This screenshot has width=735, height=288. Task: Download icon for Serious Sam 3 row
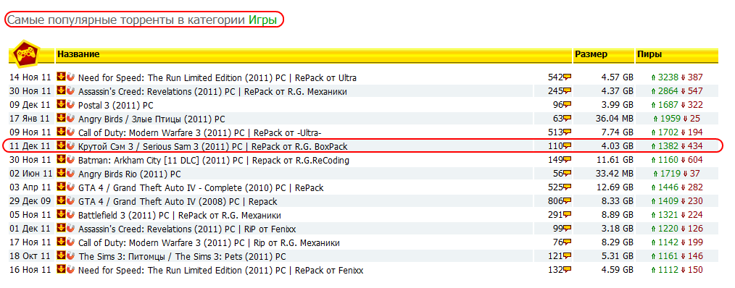[x=61, y=145]
